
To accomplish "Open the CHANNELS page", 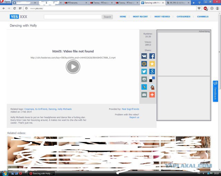I will pyautogui.click(x=203, y=16).
